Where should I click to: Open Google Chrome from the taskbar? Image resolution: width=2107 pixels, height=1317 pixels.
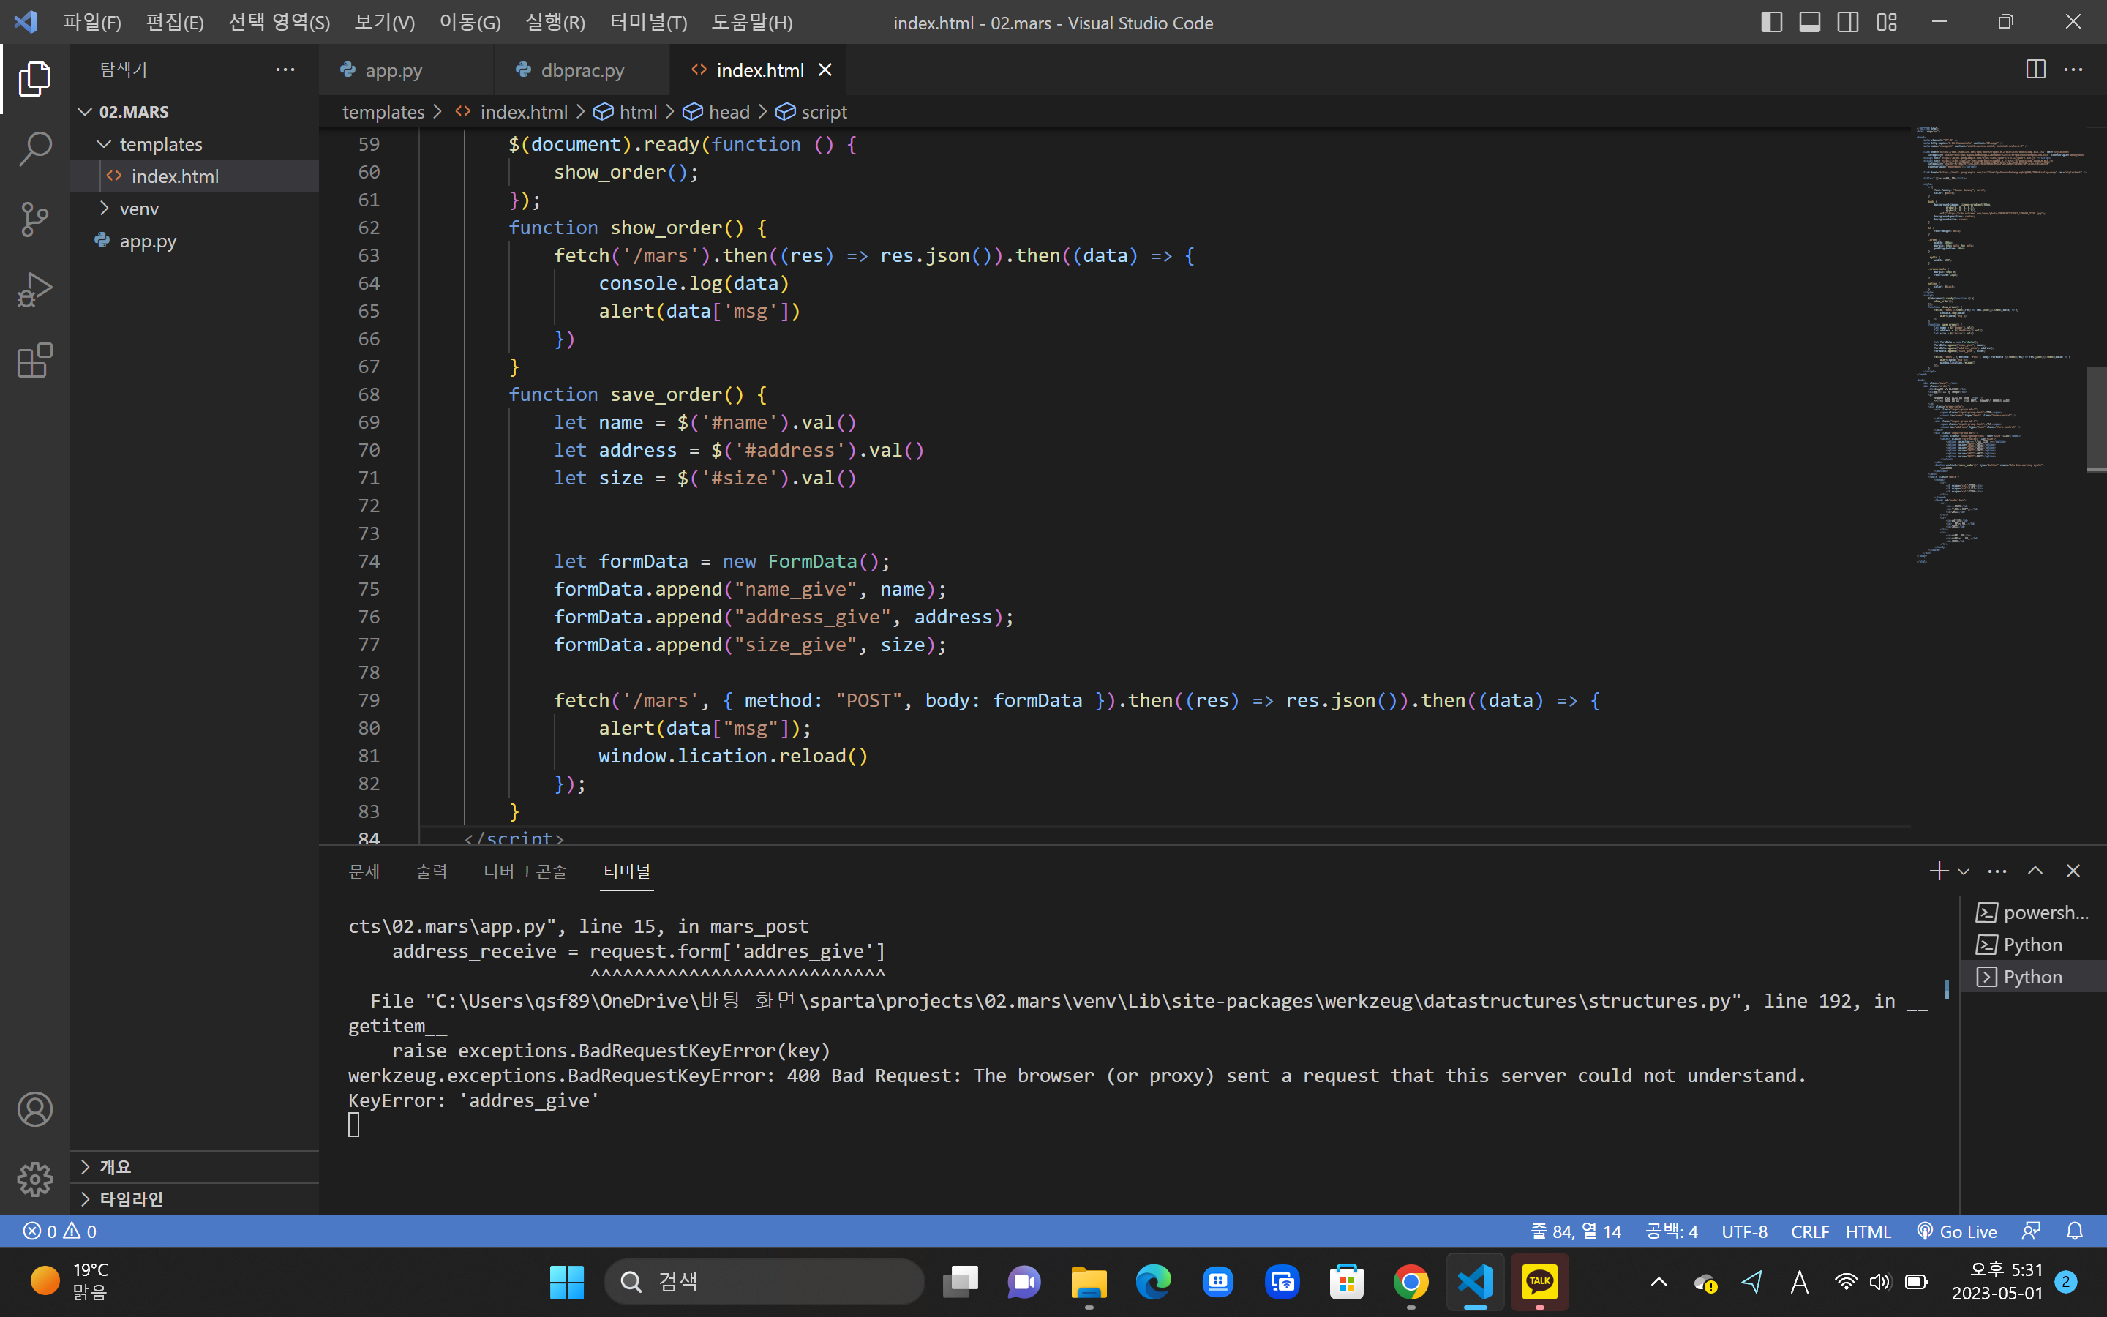(x=1411, y=1281)
